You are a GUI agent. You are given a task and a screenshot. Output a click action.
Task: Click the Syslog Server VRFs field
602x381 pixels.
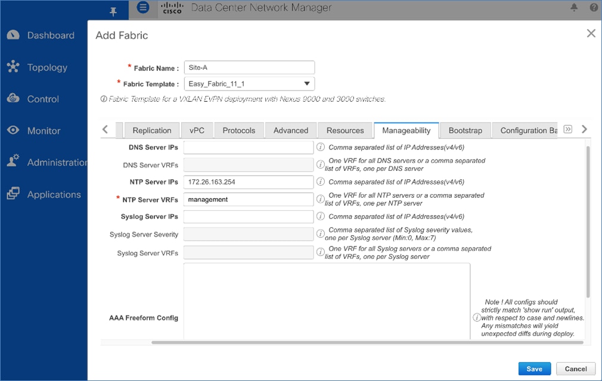pos(249,252)
